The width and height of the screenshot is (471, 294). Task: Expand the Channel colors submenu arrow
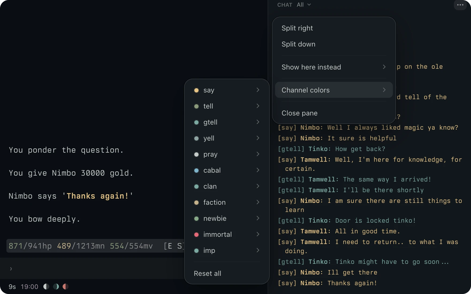(x=384, y=90)
